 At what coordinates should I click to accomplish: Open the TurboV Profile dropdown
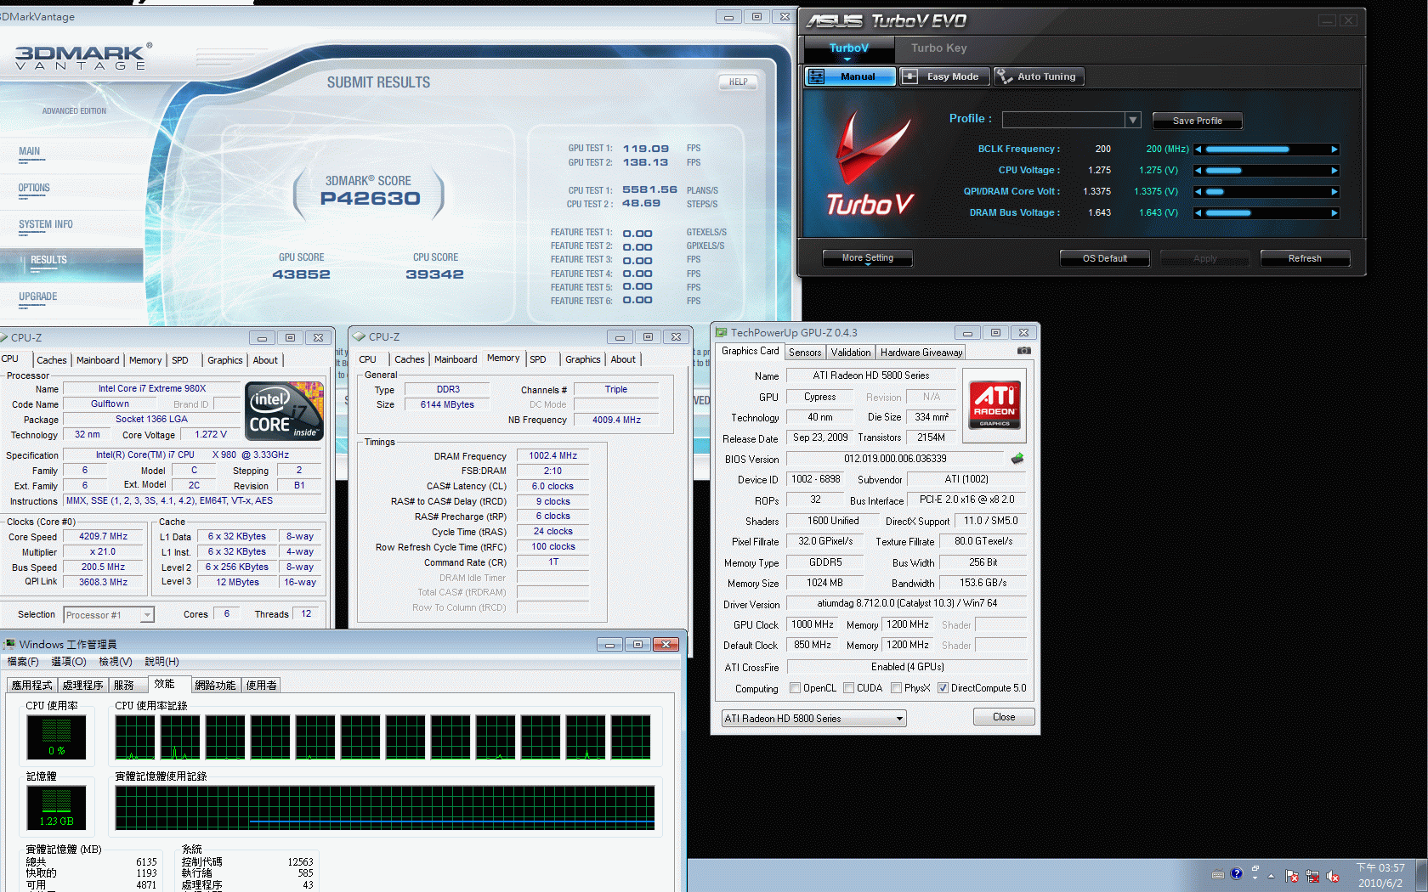[1132, 120]
